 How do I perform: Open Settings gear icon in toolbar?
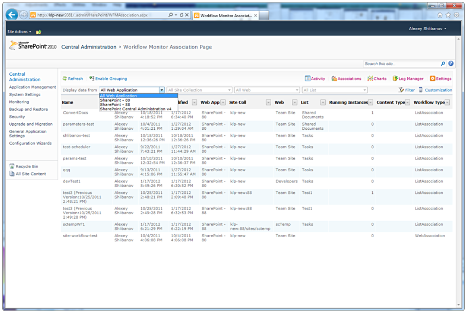click(x=432, y=79)
